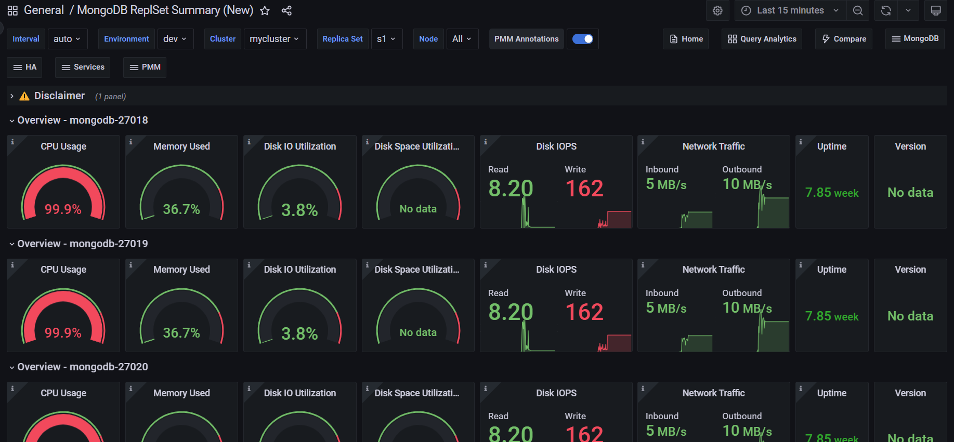Expand the Disclaimer row

12,96
